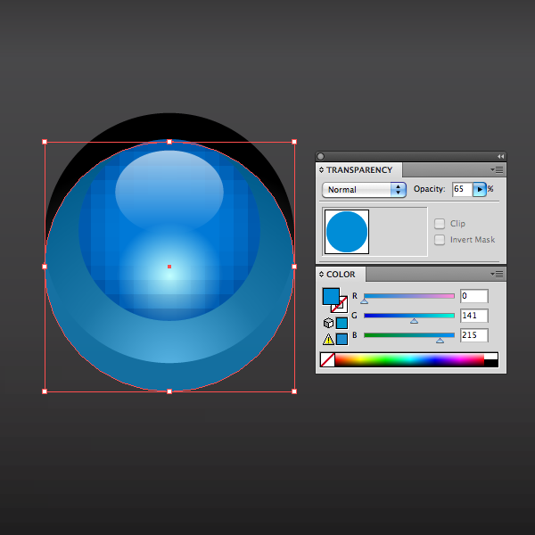Click the empty opacity mask area beside thumbnail
Viewport: 535px width, 535px height.
coord(399,232)
